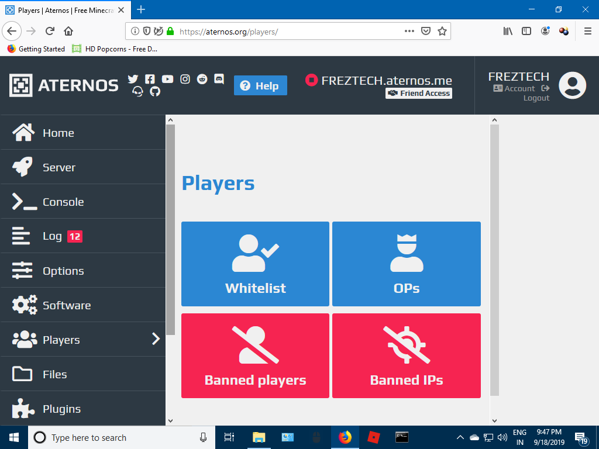This screenshot has height=449, width=599.
Task: Open Aternos YouTube channel icon
Action: pyautogui.click(x=167, y=79)
